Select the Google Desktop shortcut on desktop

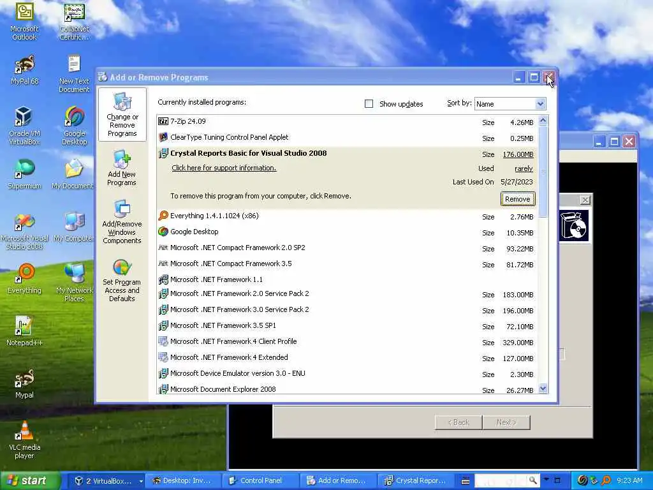click(x=74, y=126)
